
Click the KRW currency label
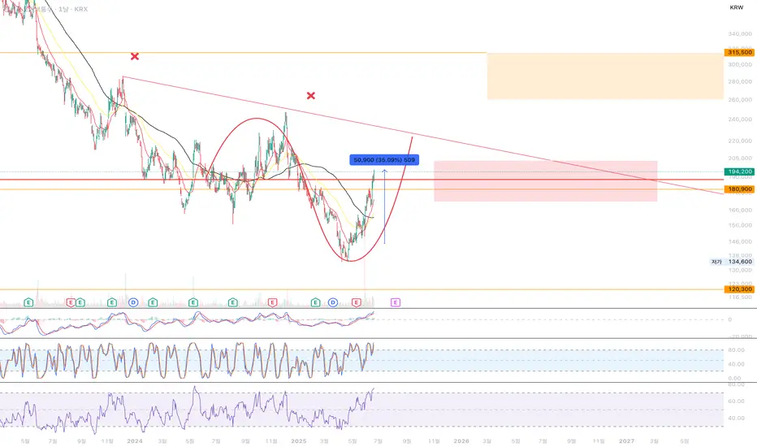pos(736,7)
